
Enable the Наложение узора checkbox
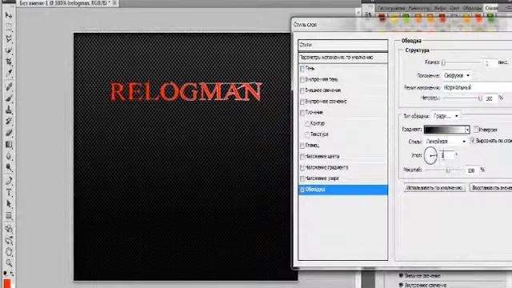302,178
